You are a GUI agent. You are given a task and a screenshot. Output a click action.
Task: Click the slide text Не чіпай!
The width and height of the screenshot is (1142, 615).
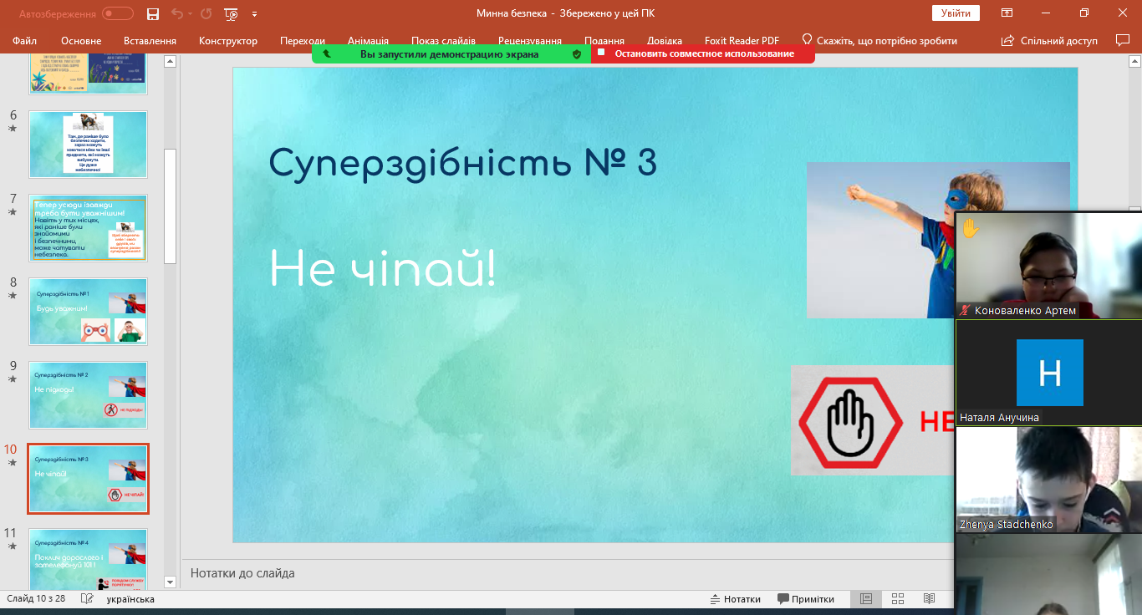tap(382, 269)
